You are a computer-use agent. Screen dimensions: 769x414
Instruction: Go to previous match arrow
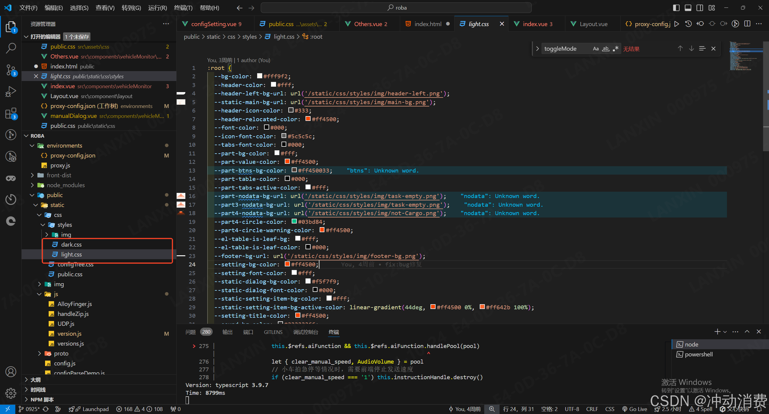680,49
